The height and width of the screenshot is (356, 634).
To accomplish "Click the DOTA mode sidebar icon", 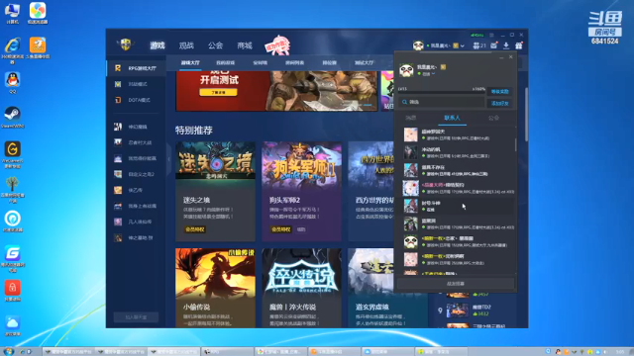I will click(x=118, y=100).
